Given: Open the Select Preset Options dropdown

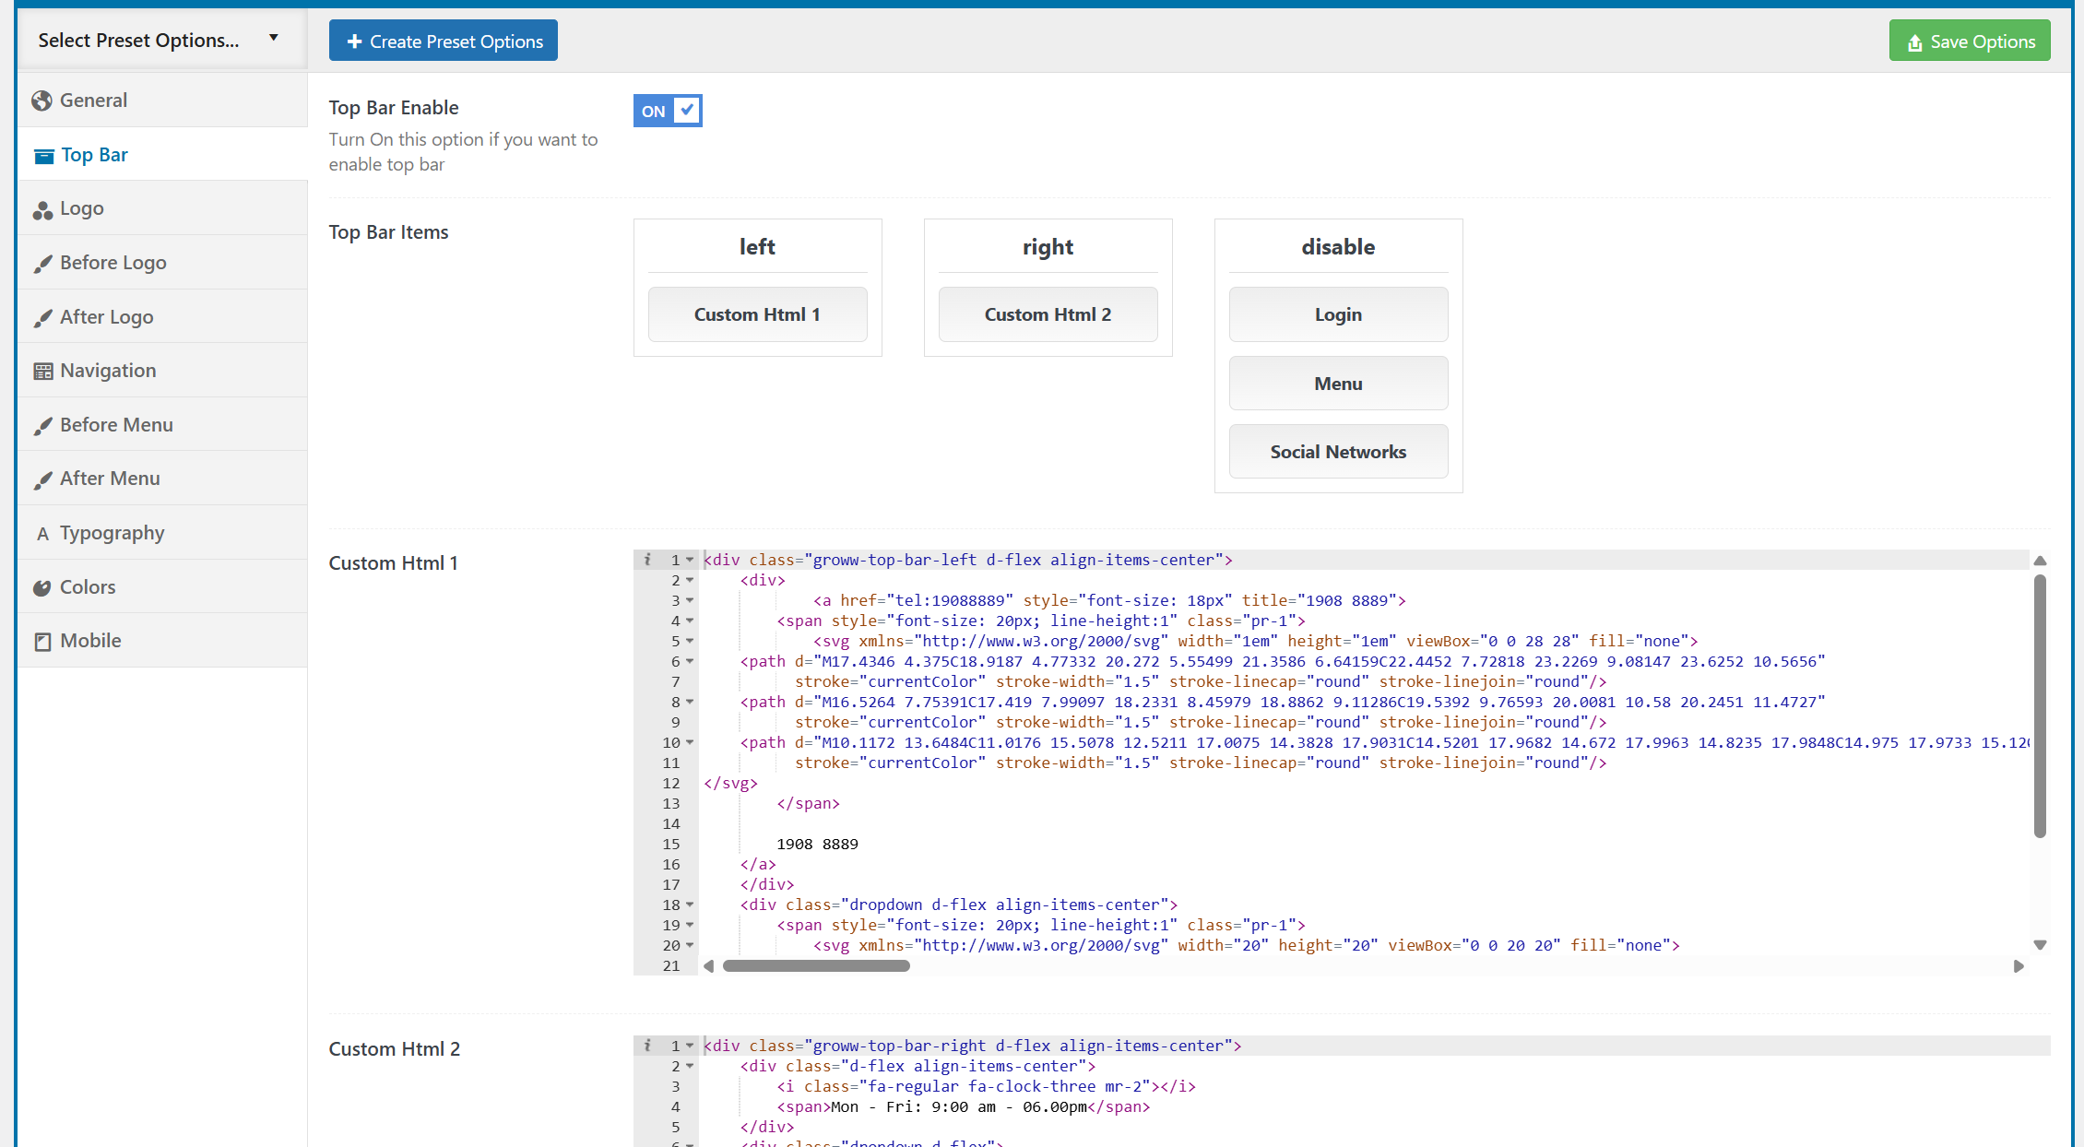Looking at the screenshot, I should [x=158, y=40].
